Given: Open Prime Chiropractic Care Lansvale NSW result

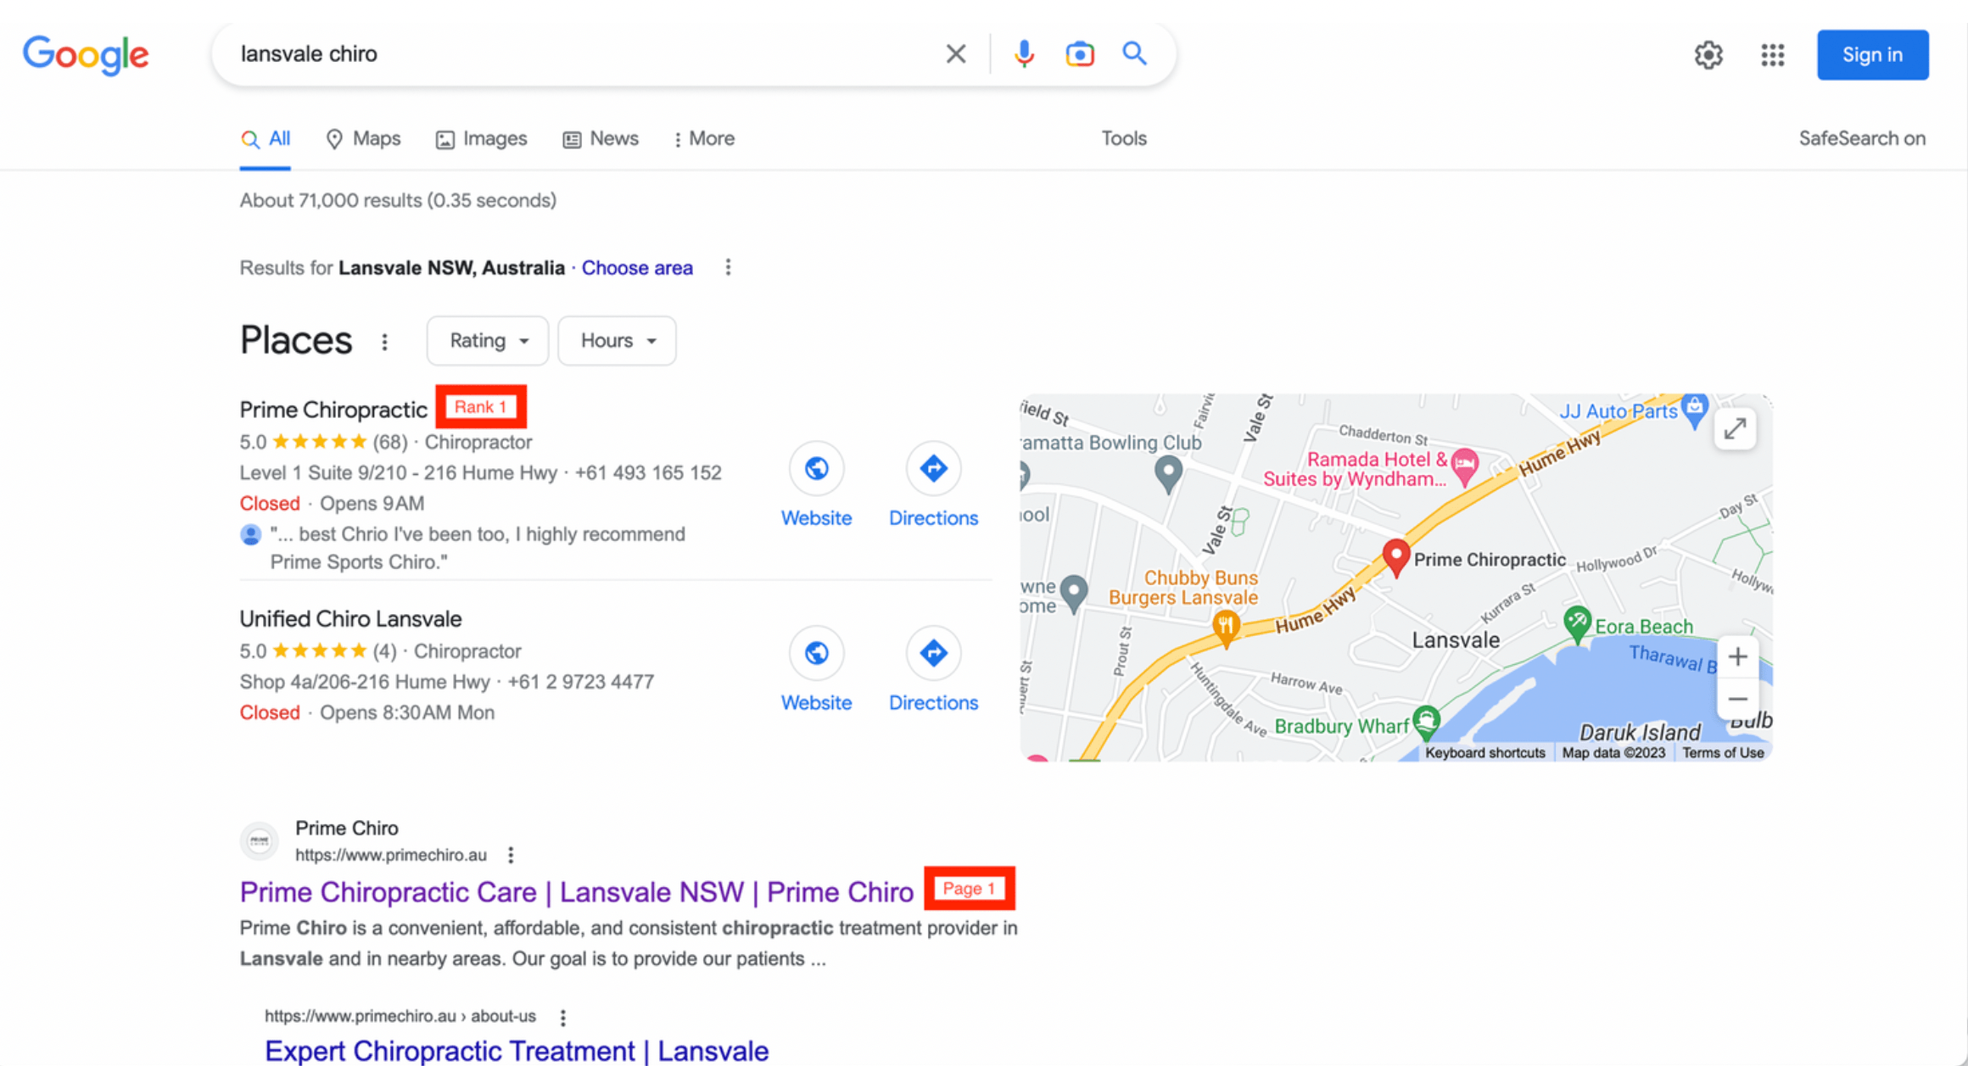Looking at the screenshot, I should 577,892.
